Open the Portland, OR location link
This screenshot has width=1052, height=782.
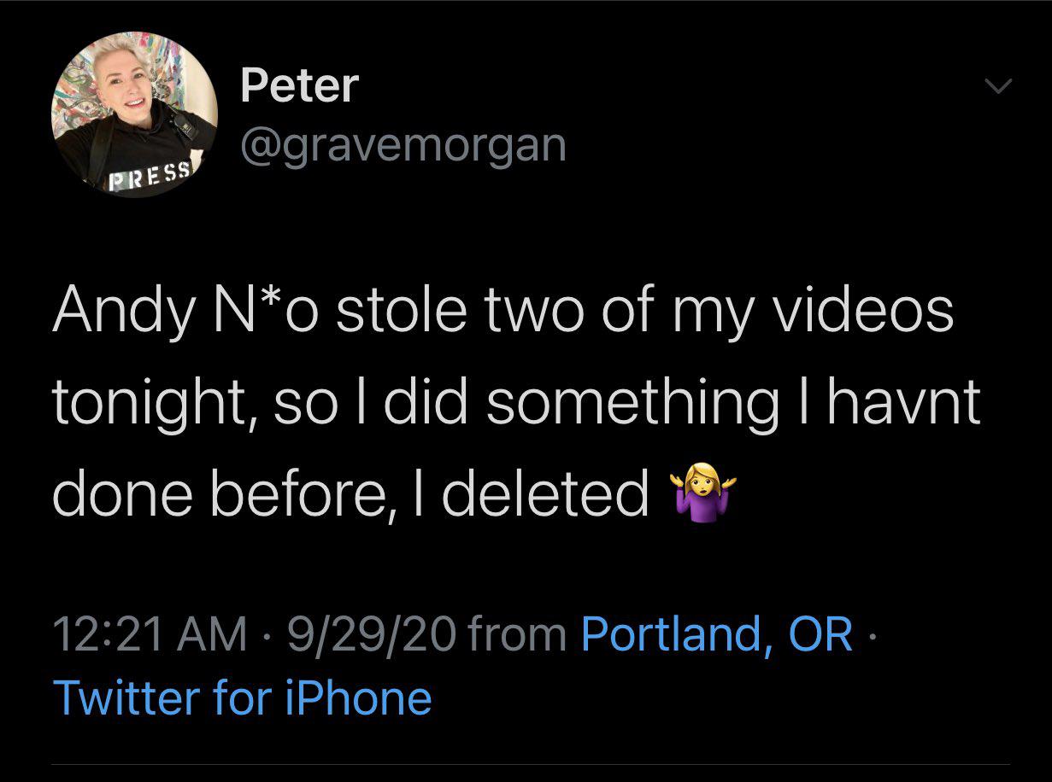[x=716, y=633]
